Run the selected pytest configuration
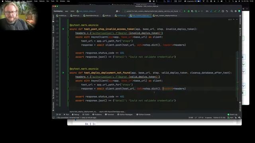255x143 pixels. point(184,11)
